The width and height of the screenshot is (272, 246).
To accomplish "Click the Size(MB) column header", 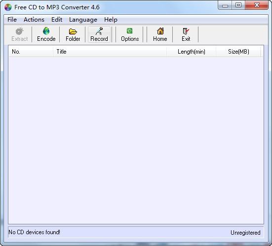I will (x=238, y=52).
